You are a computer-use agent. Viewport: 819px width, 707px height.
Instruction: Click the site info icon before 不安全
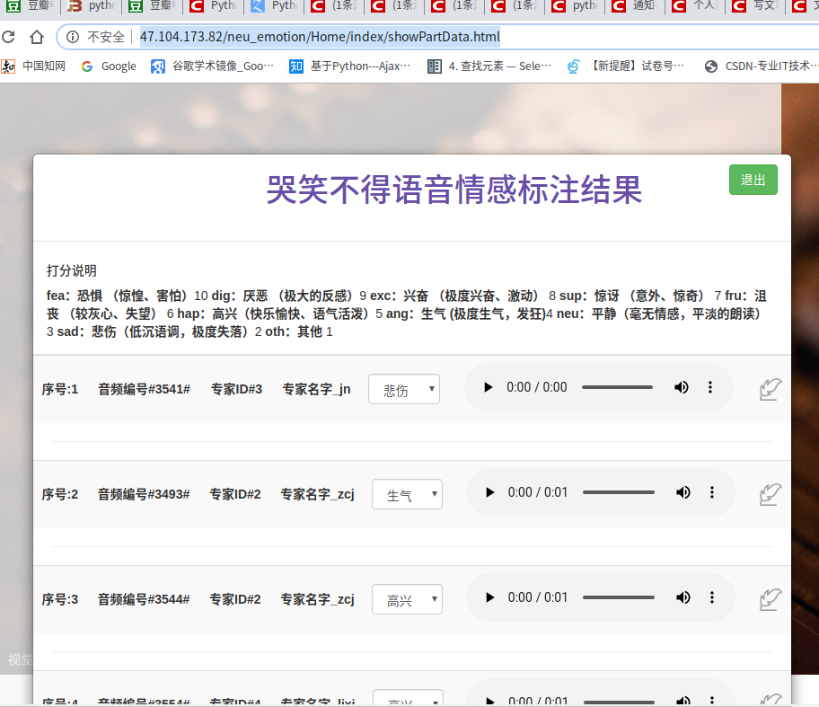click(73, 37)
